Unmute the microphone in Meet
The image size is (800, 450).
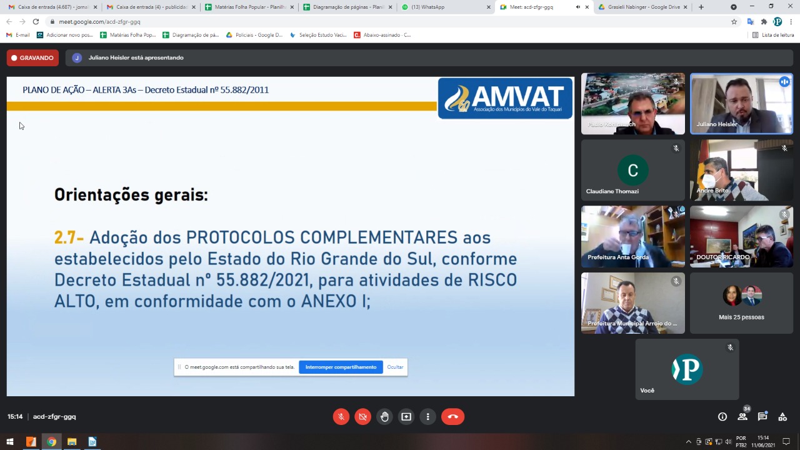[341, 417]
